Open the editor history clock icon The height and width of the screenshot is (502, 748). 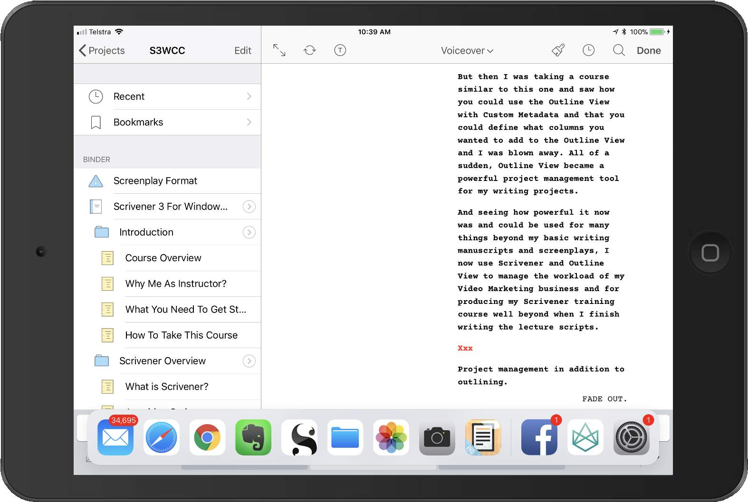[589, 50]
